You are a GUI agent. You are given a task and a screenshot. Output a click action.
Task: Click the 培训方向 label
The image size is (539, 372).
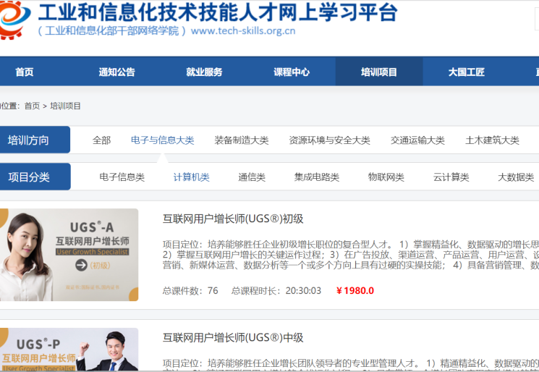tap(35, 140)
